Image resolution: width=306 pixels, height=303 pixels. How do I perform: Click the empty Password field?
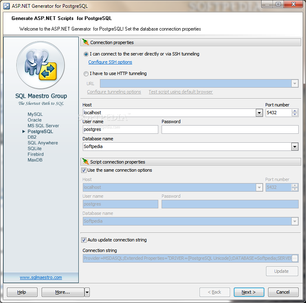230,130
